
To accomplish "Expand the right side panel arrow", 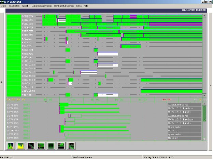I will (x=210, y=85).
